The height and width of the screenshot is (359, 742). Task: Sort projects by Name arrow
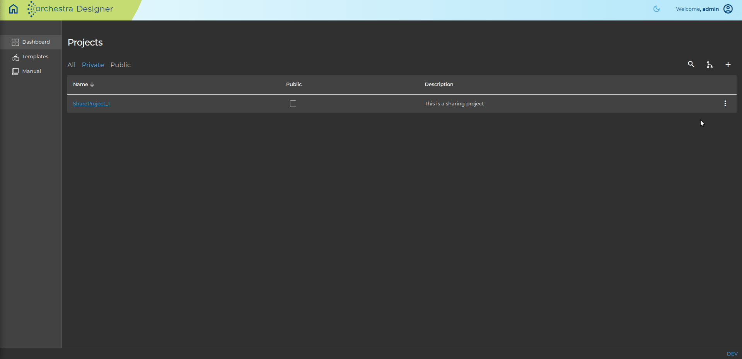[x=92, y=85]
